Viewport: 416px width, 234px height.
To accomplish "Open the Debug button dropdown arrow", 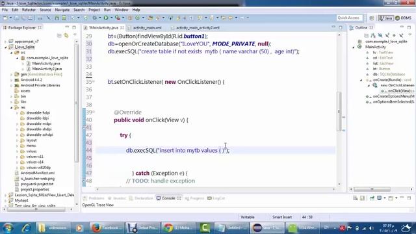I will [x=99, y=18].
